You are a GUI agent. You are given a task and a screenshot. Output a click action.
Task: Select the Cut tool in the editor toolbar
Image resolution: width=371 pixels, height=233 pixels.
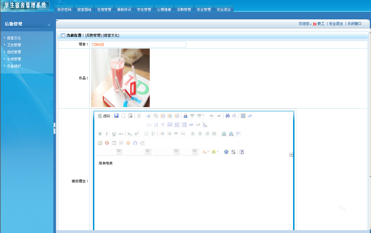click(149, 116)
